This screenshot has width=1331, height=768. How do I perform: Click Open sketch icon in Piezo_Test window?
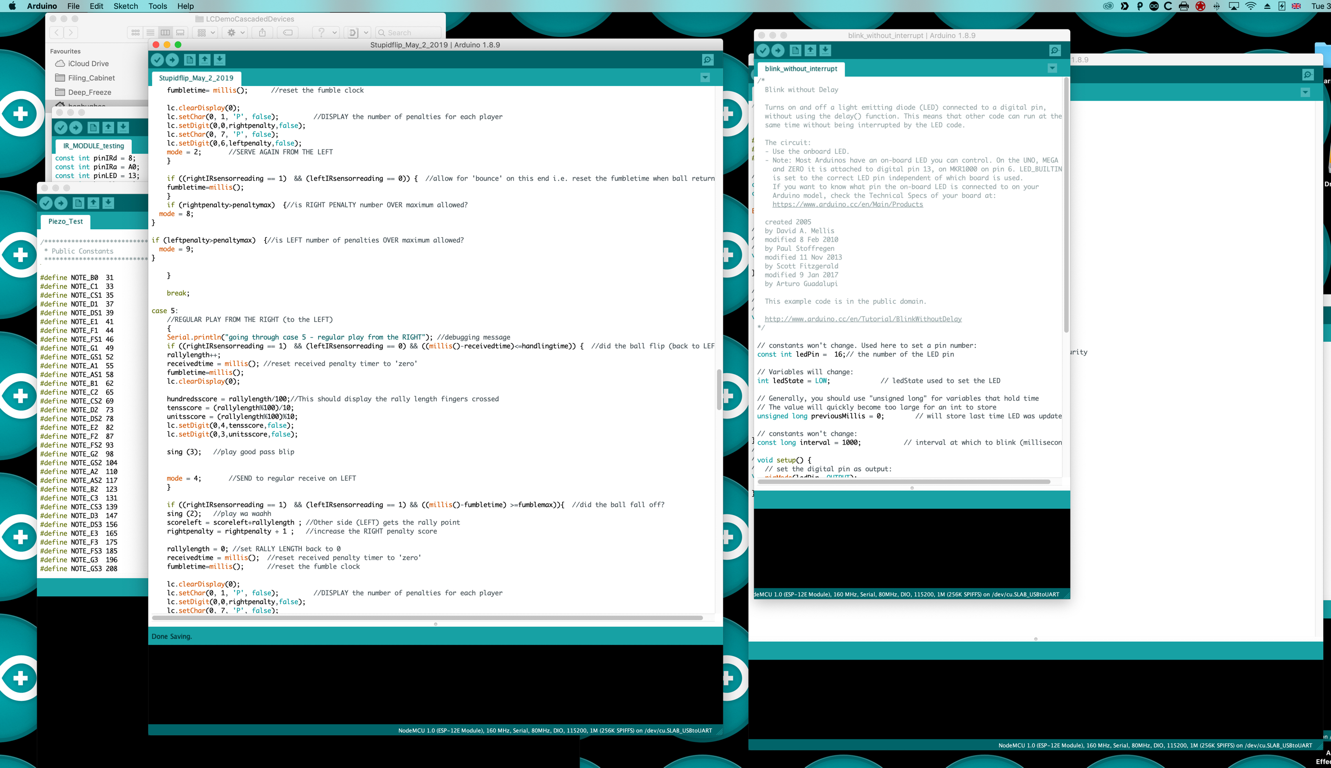(93, 203)
